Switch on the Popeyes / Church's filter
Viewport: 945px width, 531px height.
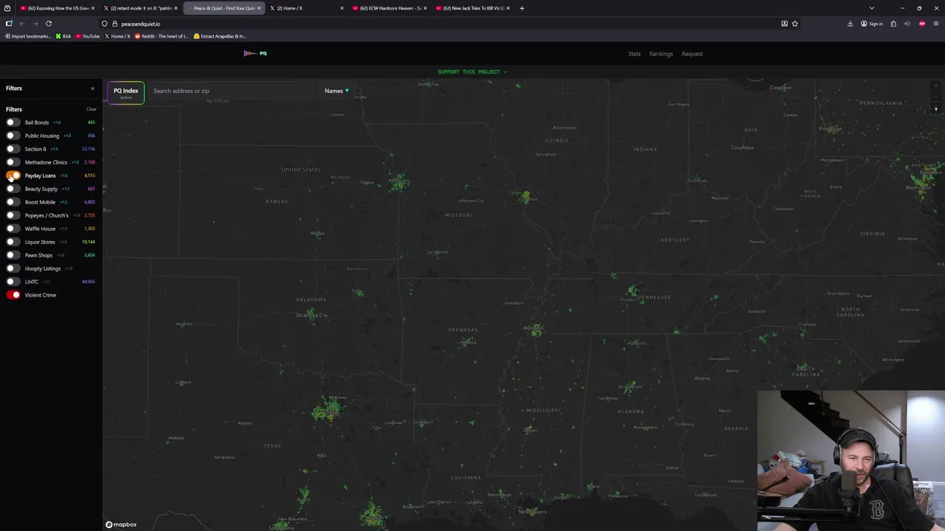click(13, 215)
